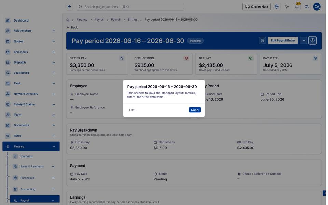Click Done in the tour dialog
This screenshot has height=205, width=328.
pos(194,110)
